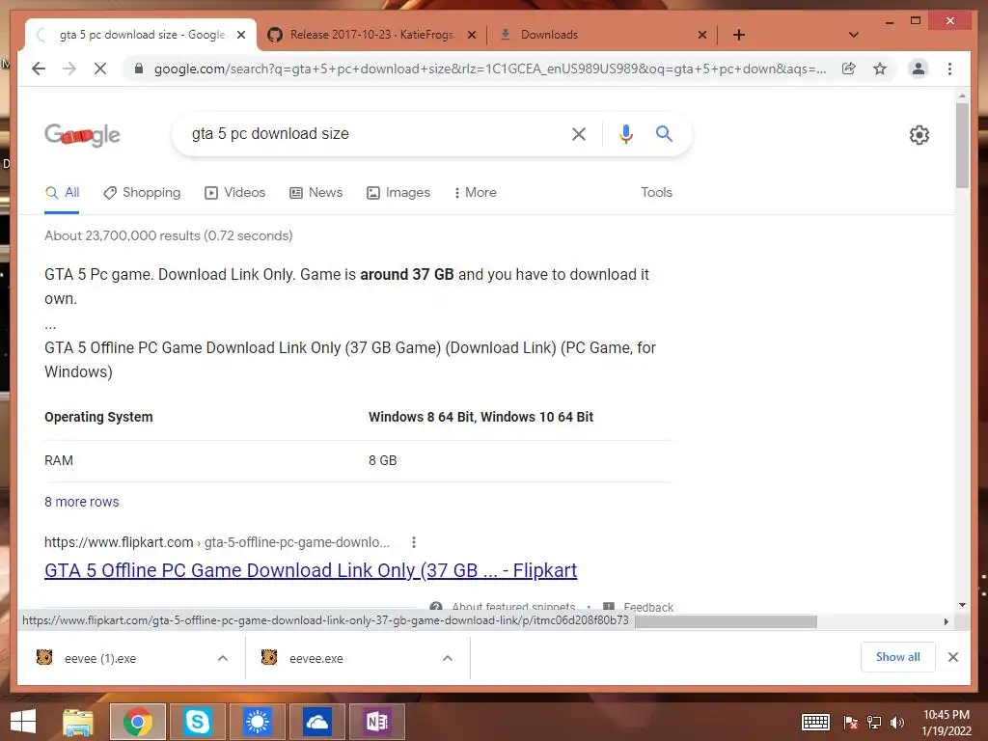Select the News results filter
Screen dimensions: 988x741
click(316, 193)
